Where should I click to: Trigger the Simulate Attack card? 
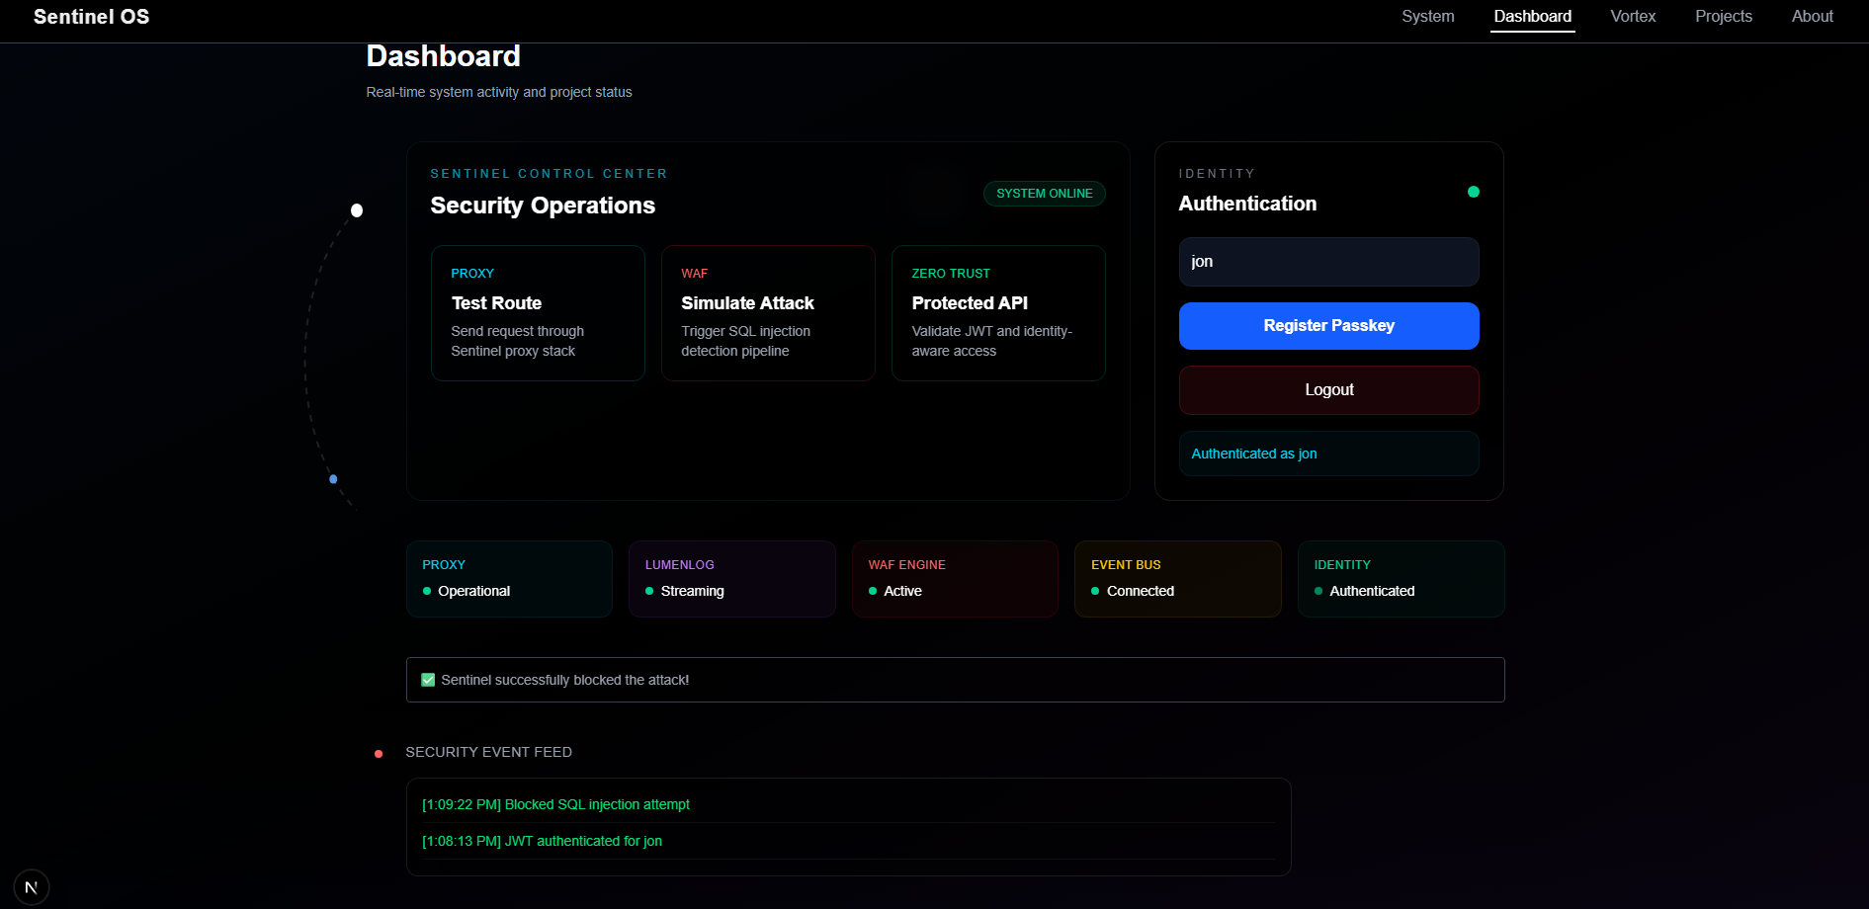(768, 313)
